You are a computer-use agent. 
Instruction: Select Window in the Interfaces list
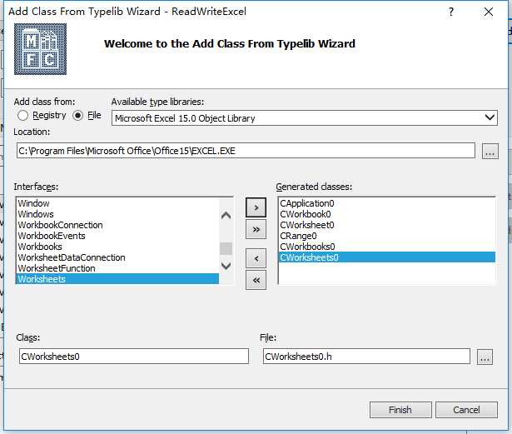pos(117,203)
